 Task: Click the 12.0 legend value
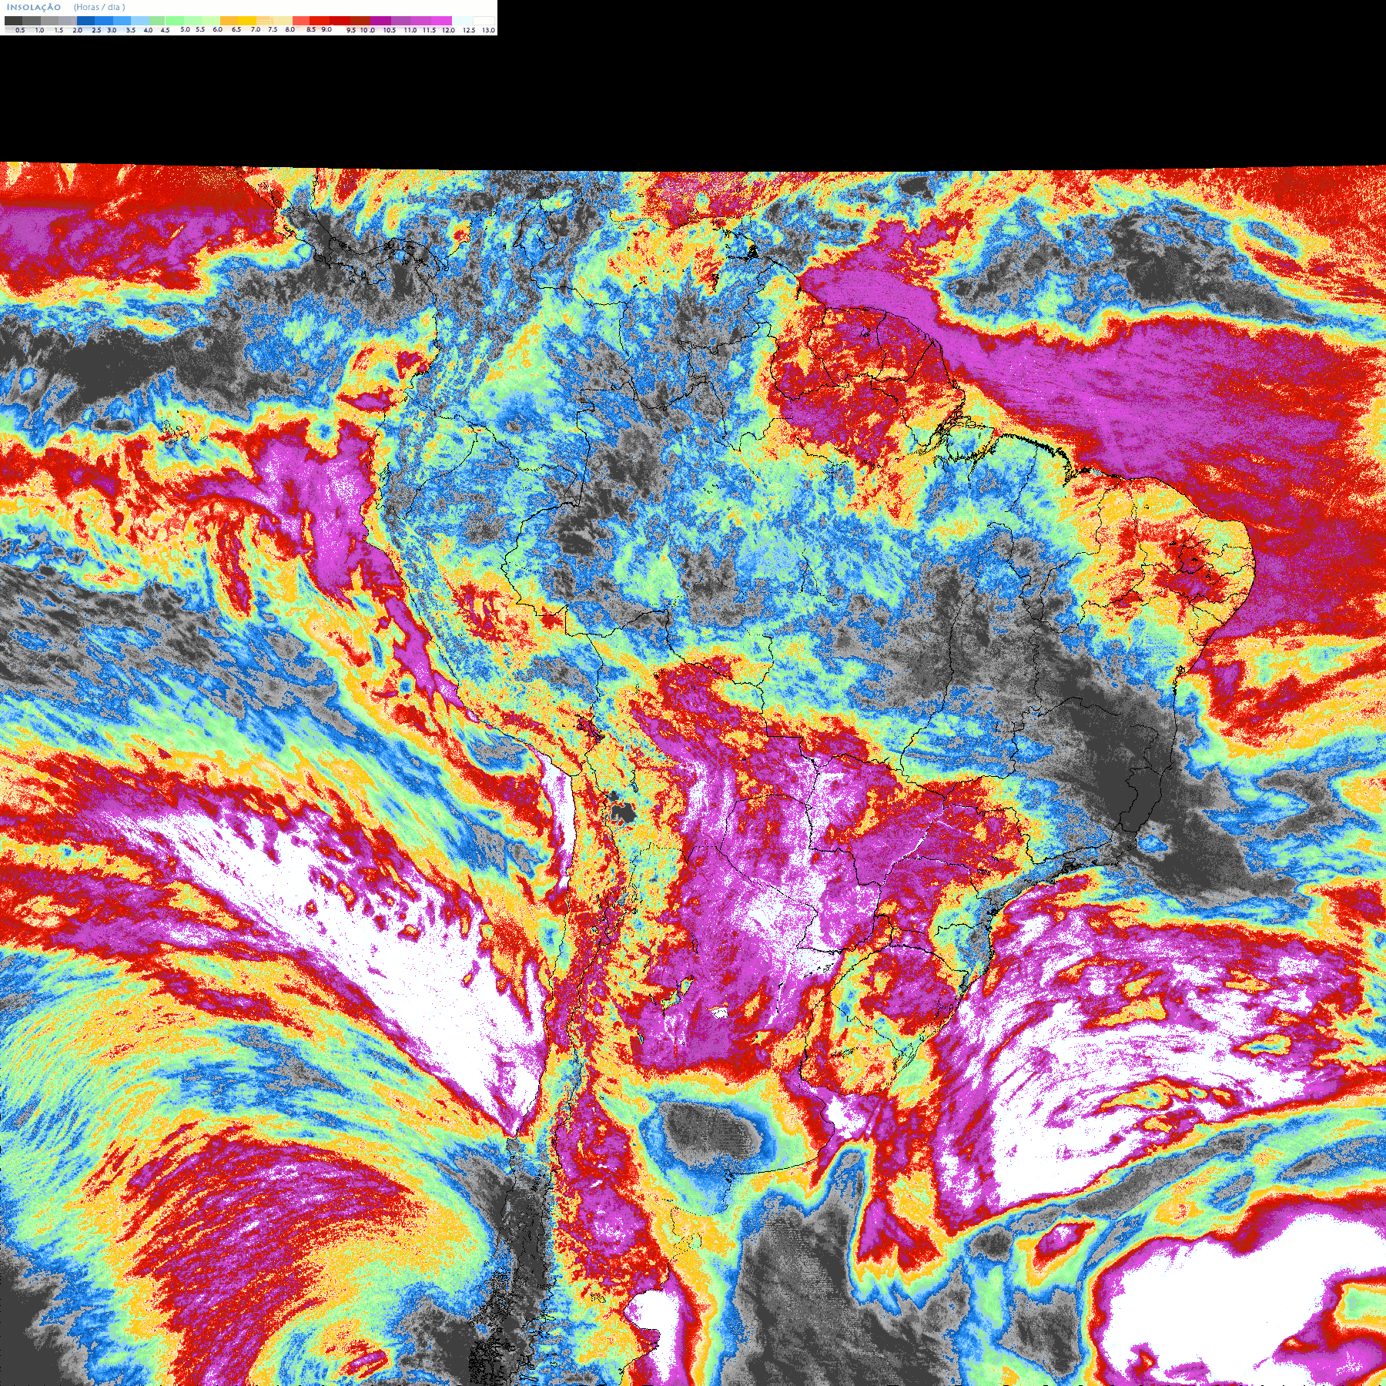[x=448, y=30]
